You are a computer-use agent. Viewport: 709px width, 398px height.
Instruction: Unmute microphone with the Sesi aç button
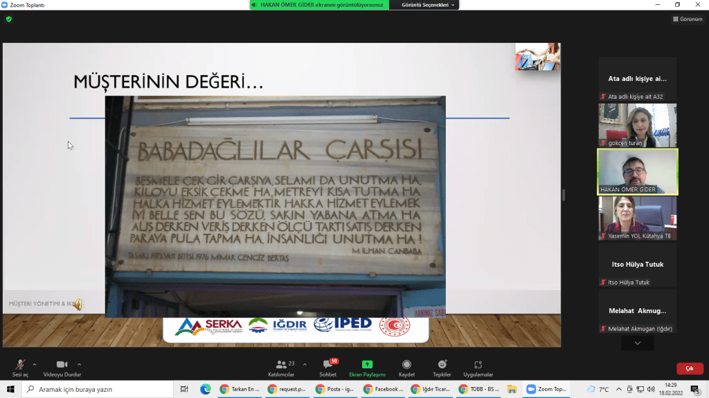point(20,365)
